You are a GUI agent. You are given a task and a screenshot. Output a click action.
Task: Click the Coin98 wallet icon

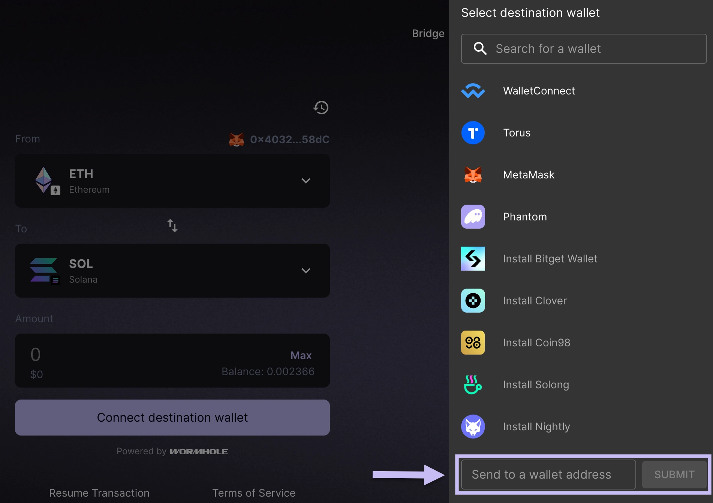pos(473,343)
